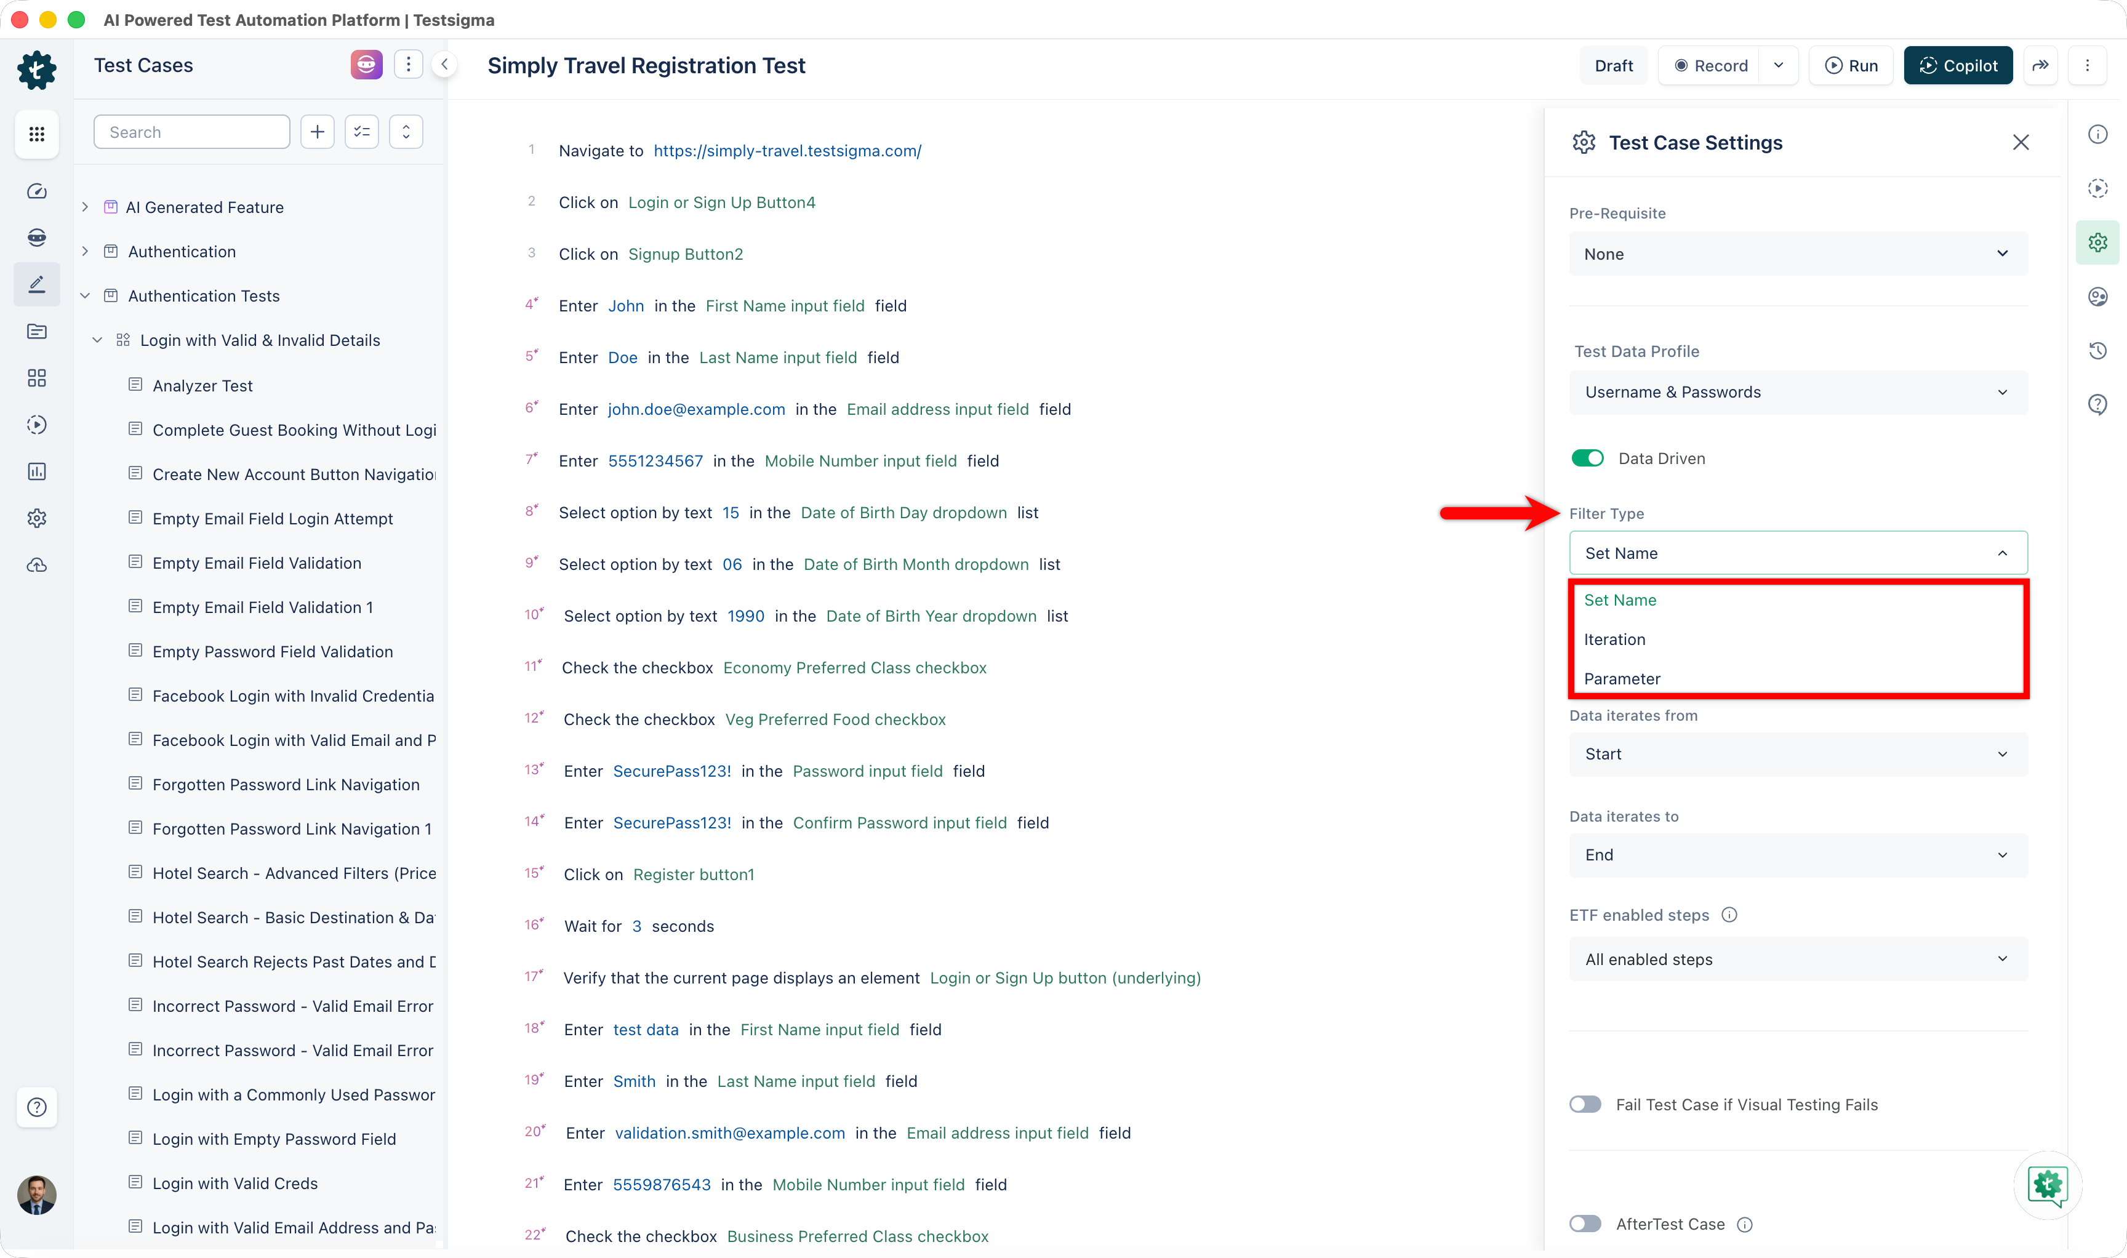The height and width of the screenshot is (1258, 2127).
Task: Select the john.doe@example.com test data value
Action: point(696,409)
